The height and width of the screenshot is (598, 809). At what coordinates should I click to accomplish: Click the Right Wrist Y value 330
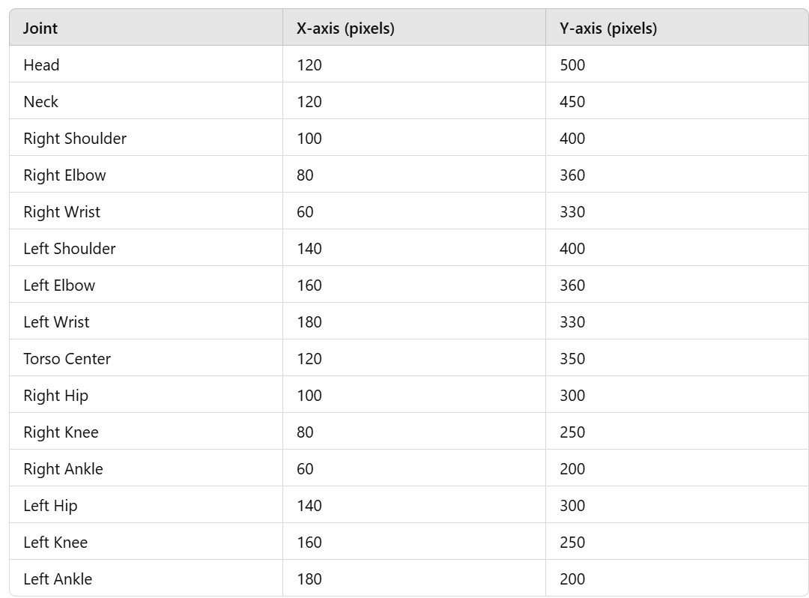(572, 211)
